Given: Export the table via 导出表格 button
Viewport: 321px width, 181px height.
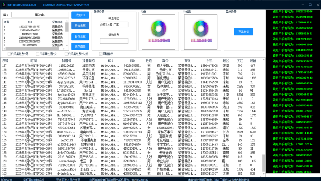Looking at the screenshot, I should tap(243, 32).
